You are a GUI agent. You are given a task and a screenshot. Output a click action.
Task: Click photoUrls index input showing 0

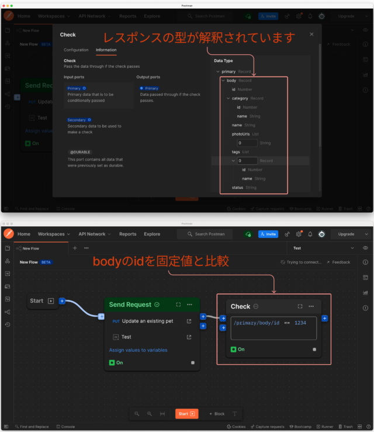point(247,143)
